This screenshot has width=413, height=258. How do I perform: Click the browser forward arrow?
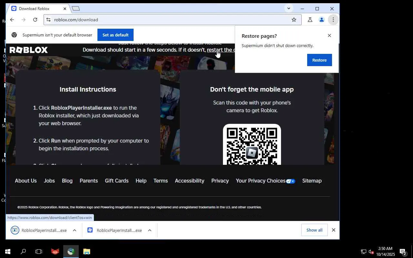[24, 20]
